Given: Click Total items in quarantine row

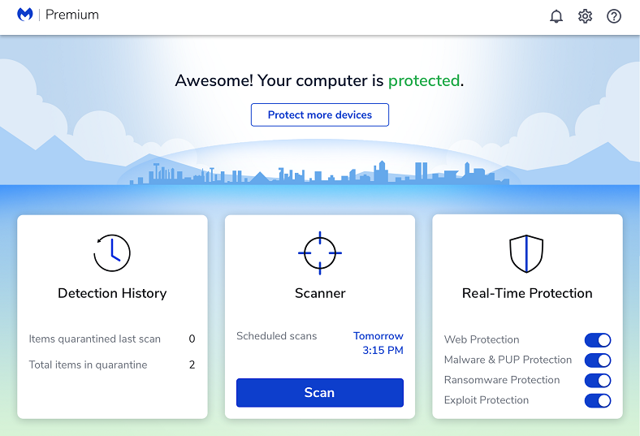Looking at the screenshot, I should [x=112, y=365].
